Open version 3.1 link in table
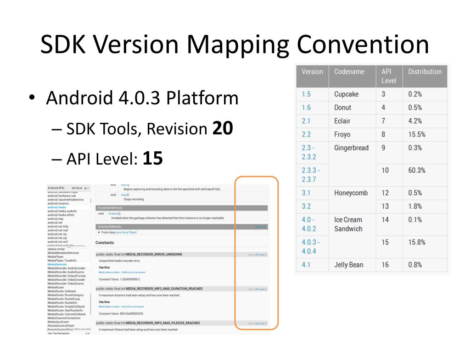The image size is (470, 353). 306,193
